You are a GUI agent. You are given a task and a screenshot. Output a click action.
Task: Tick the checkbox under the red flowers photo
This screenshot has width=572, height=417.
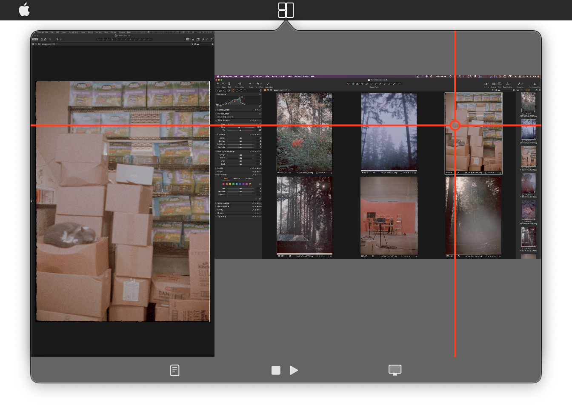(317, 173)
